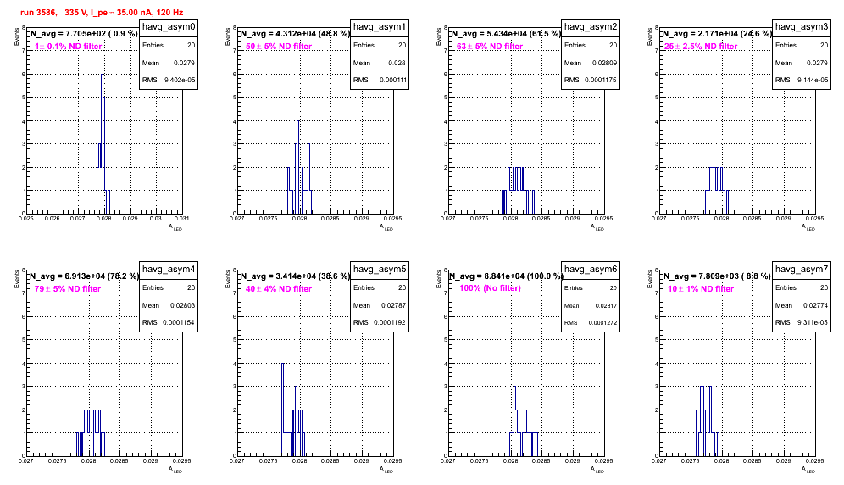Click the 0.025 x-axis tick label
The height and width of the screenshot is (485, 844).
(x=25, y=219)
